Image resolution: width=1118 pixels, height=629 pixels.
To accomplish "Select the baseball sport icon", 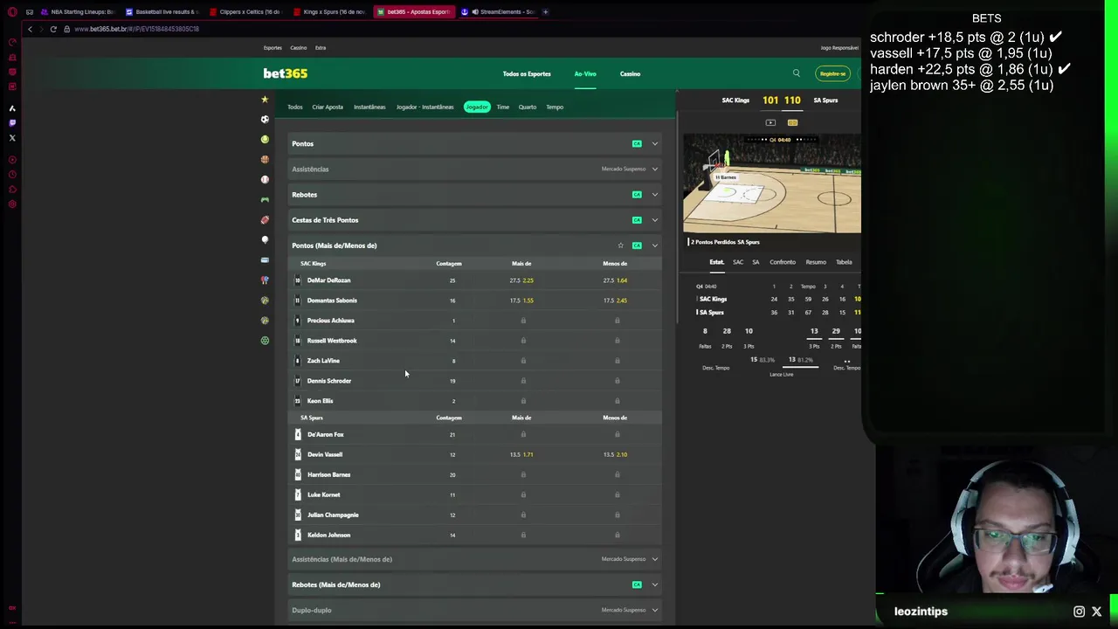I will [x=265, y=179].
